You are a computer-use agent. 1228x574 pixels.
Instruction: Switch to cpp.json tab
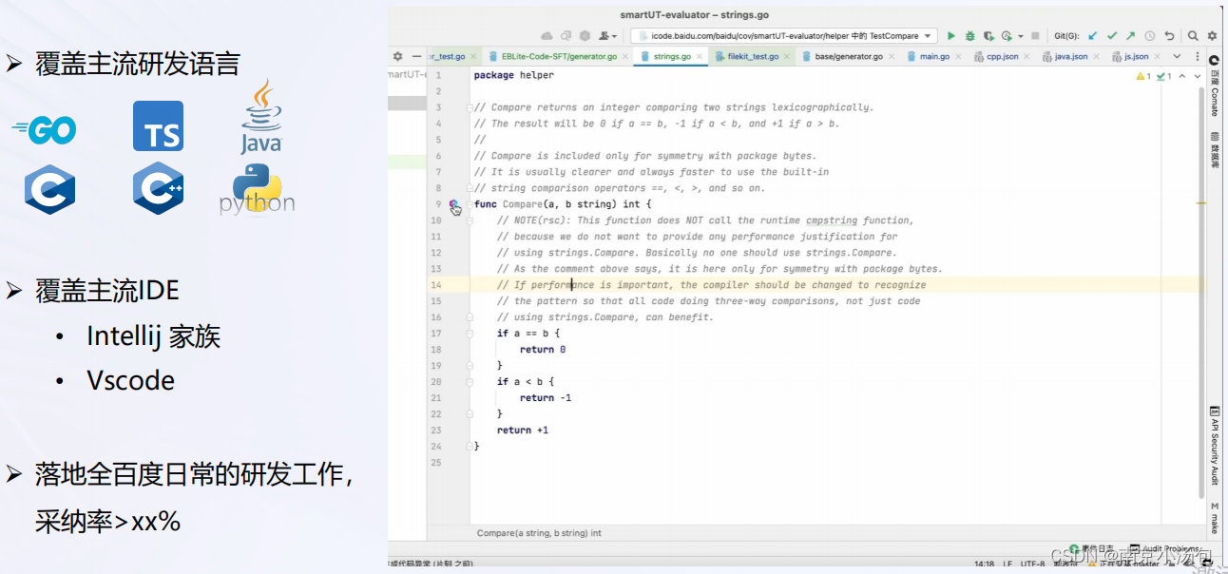[x=1002, y=57]
